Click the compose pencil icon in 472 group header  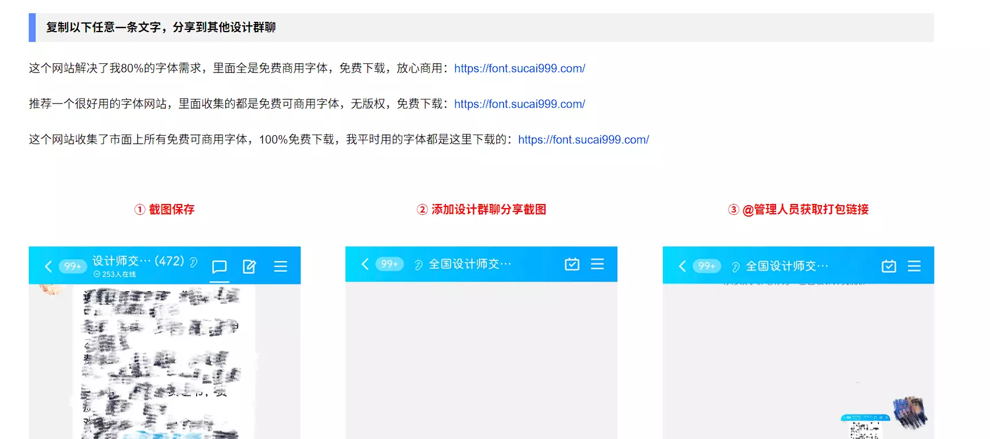click(249, 267)
